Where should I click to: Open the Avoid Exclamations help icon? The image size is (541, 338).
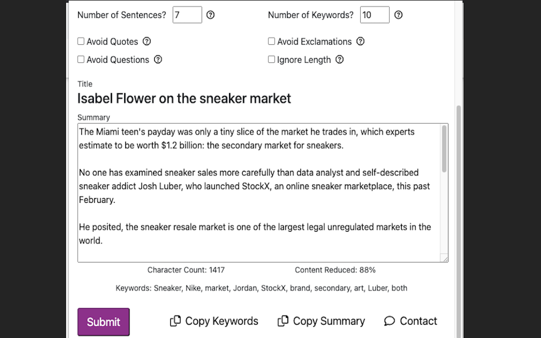click(360, 41)
